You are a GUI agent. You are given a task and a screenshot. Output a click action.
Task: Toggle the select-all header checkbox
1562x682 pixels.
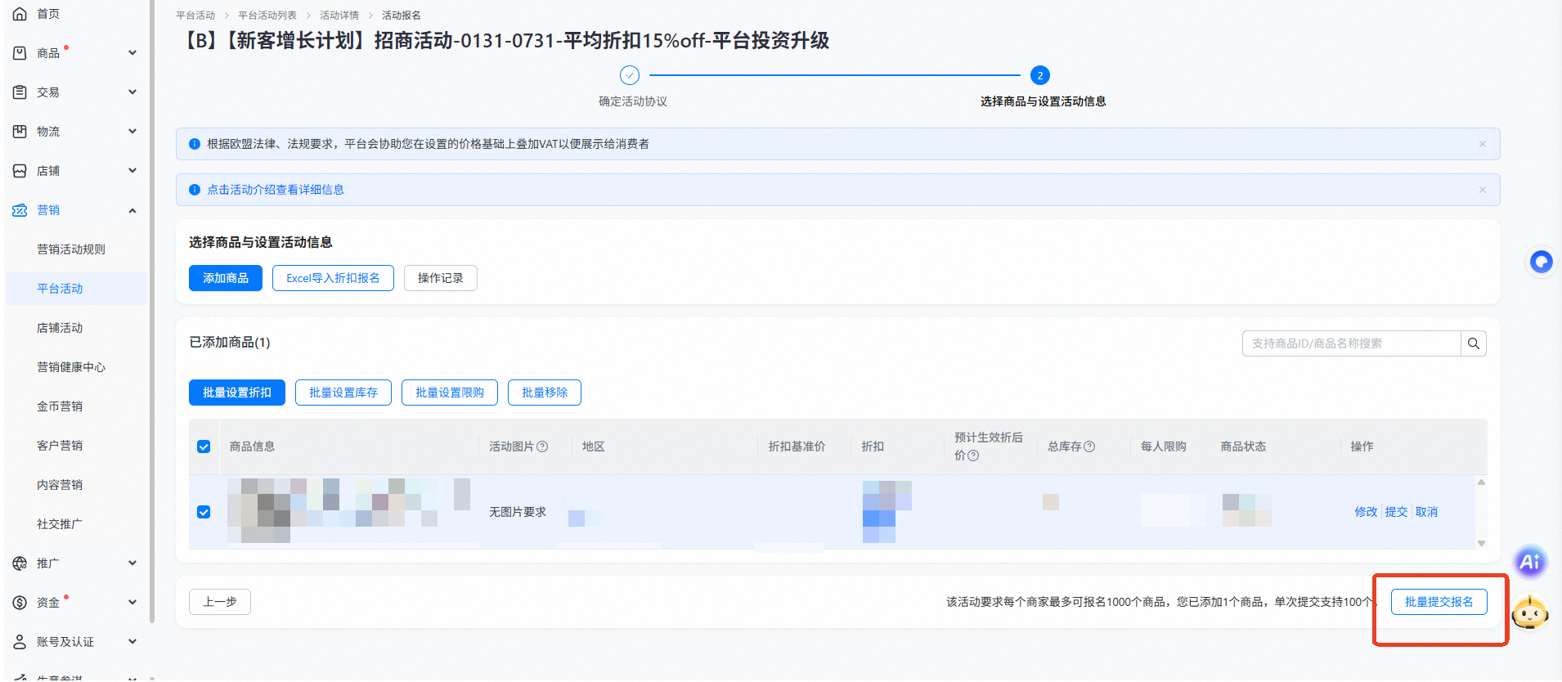click(x=204, y=446)
